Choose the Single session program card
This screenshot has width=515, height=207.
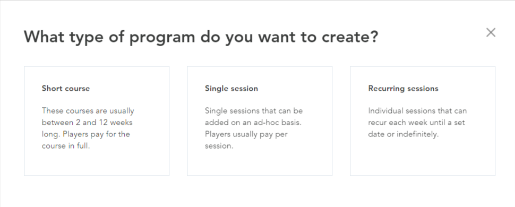click(260, 121)
